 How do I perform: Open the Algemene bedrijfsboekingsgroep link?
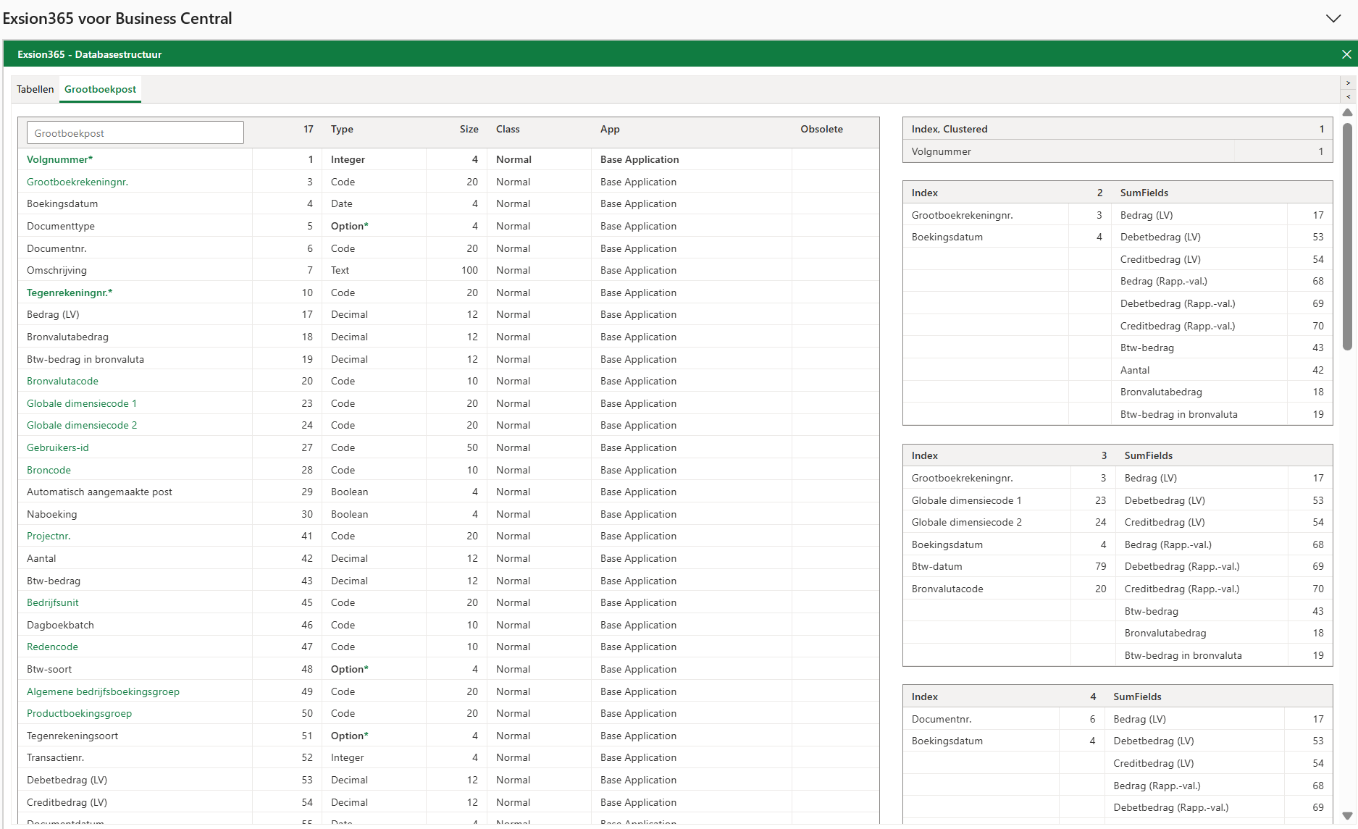point(103,691)
